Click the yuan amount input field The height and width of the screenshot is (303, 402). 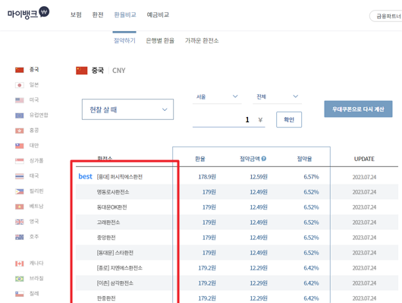(229, 120)
